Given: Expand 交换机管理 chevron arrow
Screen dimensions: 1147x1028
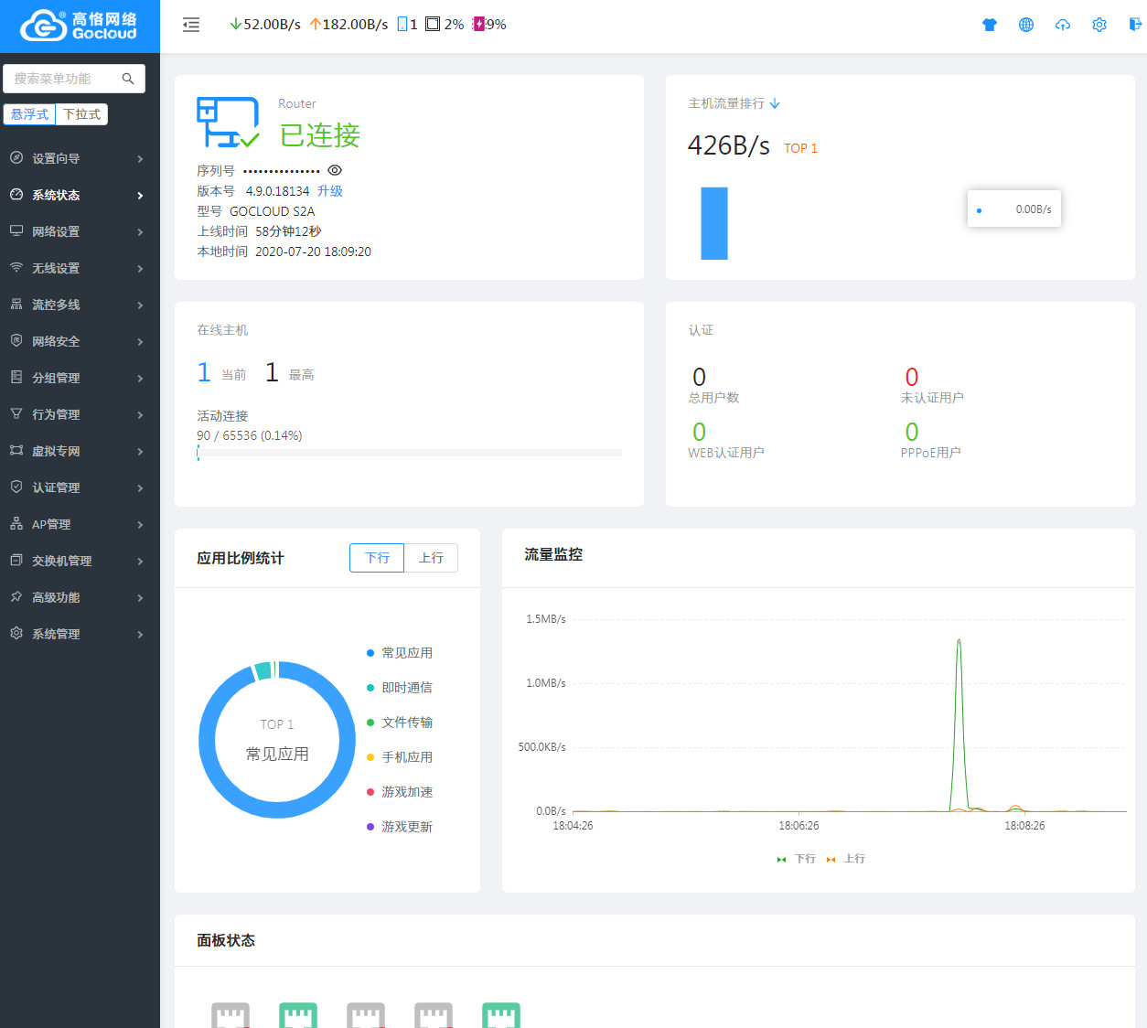Looking at the screenshot, I should [x=140, y=562].
